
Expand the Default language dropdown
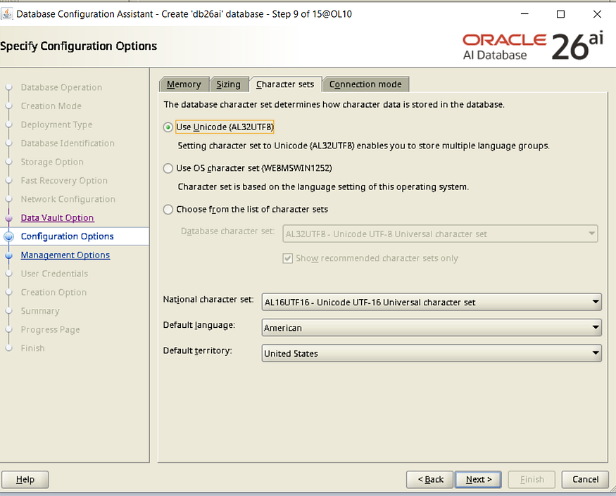[432, 328]
